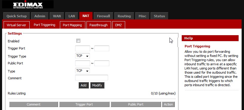This screenshot has height=110, width=244.
Task: Click the Trigger Port column header
Action: [x=84, y=104]
